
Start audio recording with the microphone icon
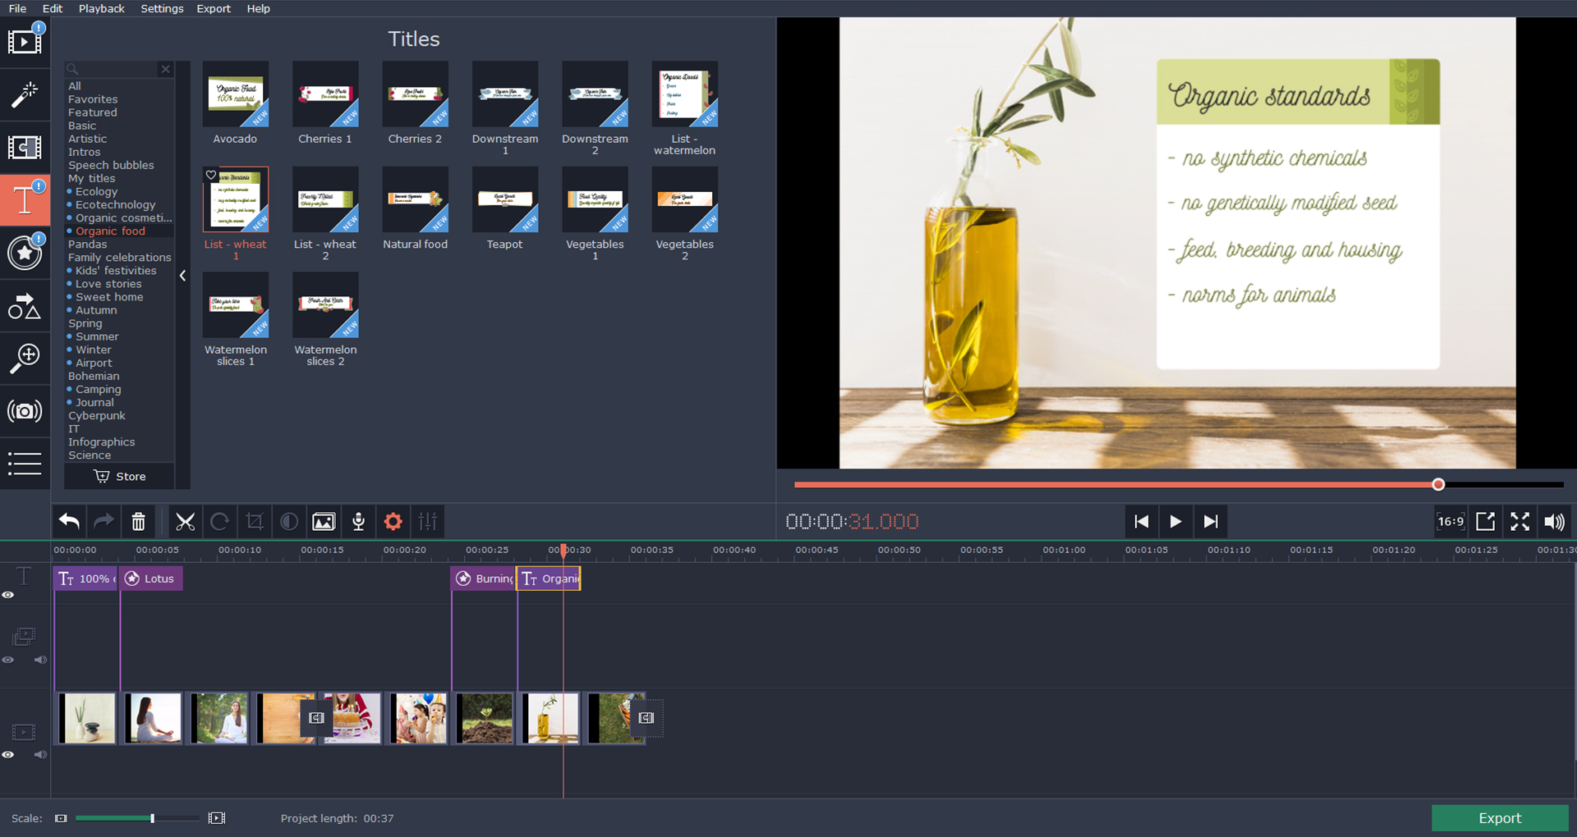tap(358, 521)
